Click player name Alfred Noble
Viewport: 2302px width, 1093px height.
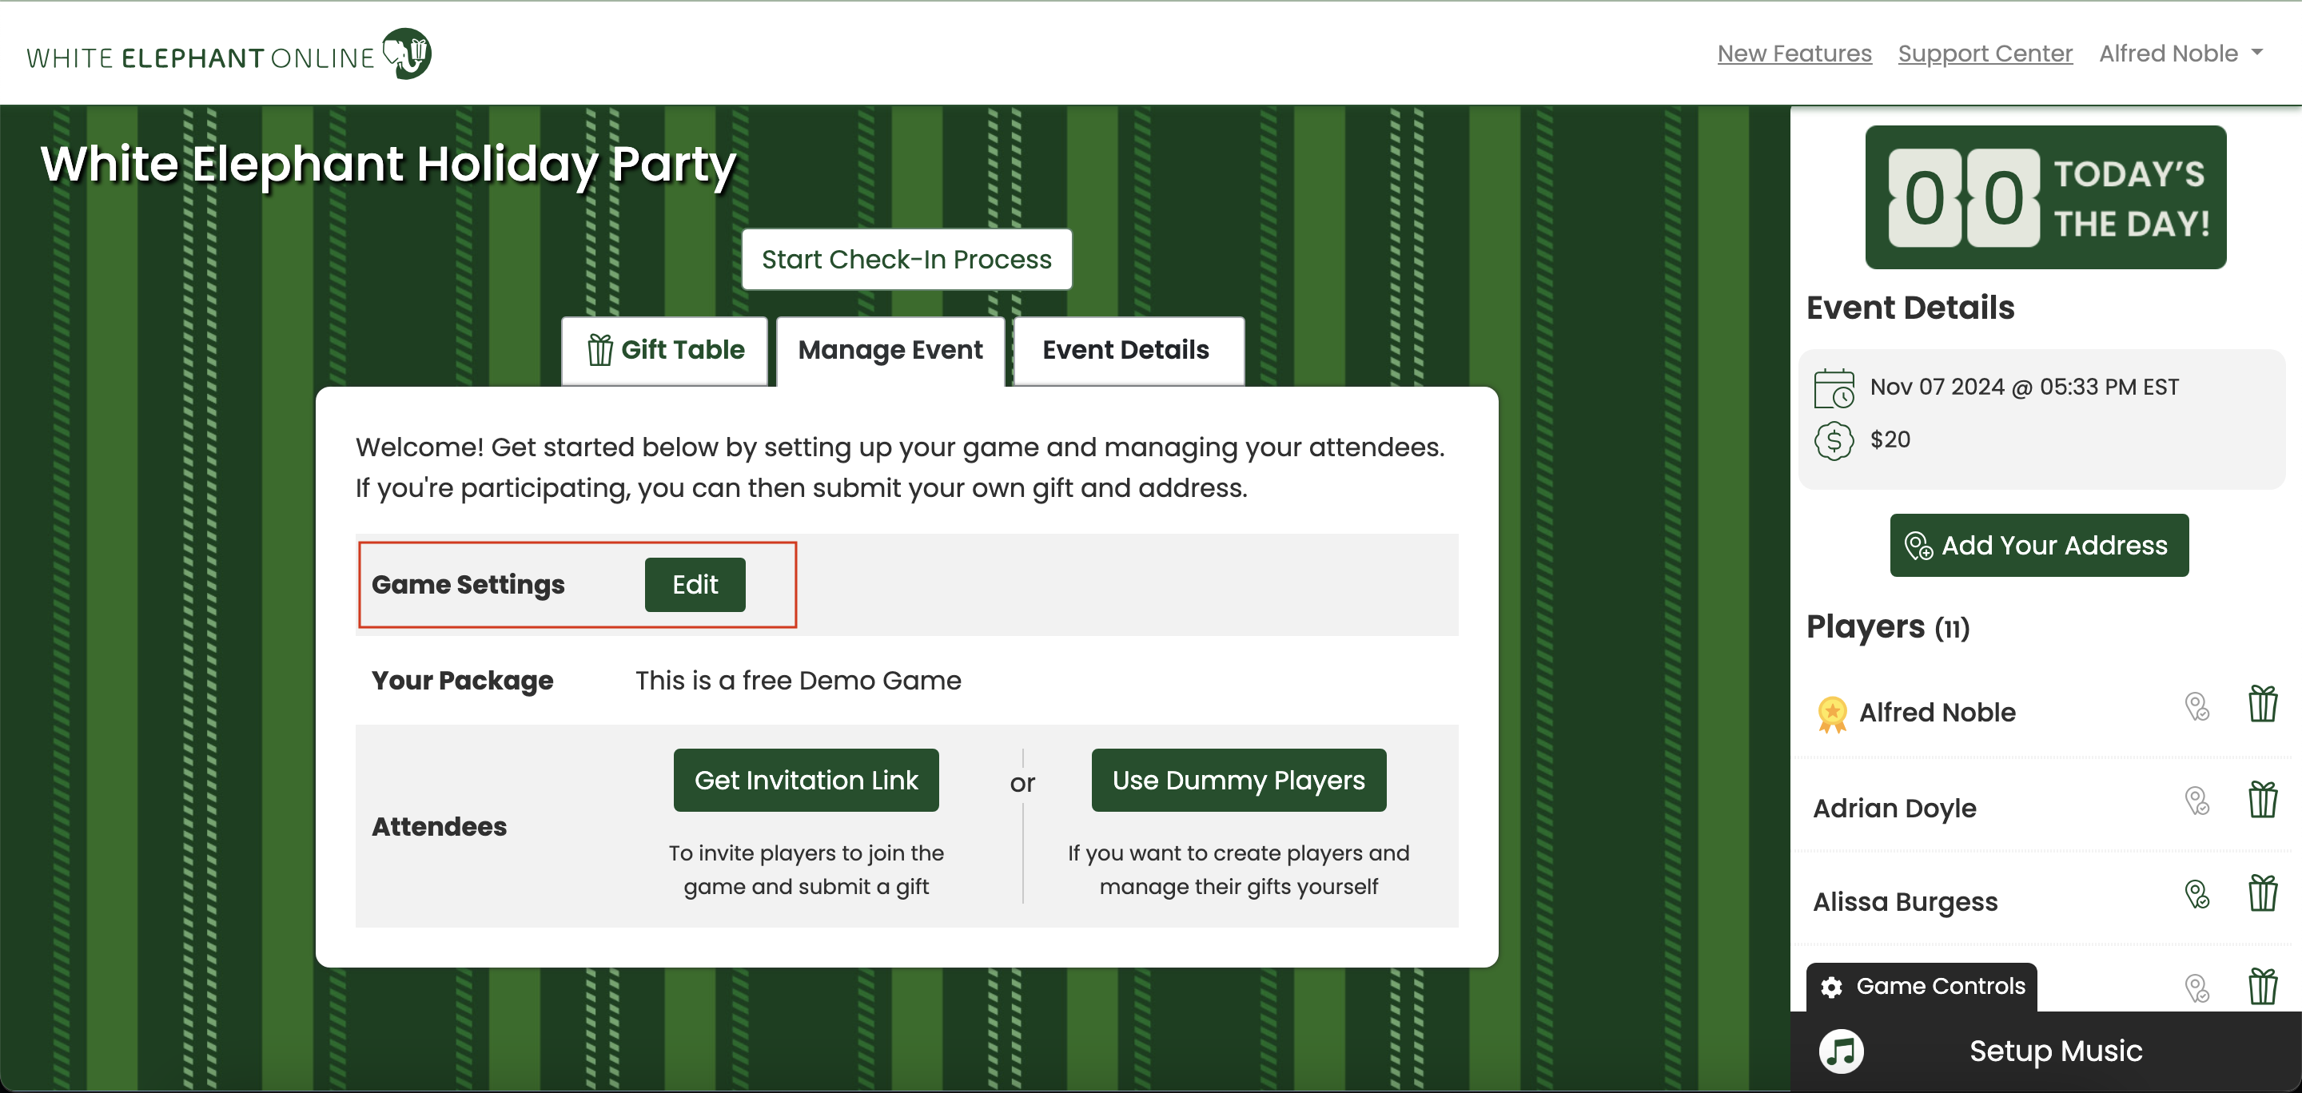coord(1937,713)
